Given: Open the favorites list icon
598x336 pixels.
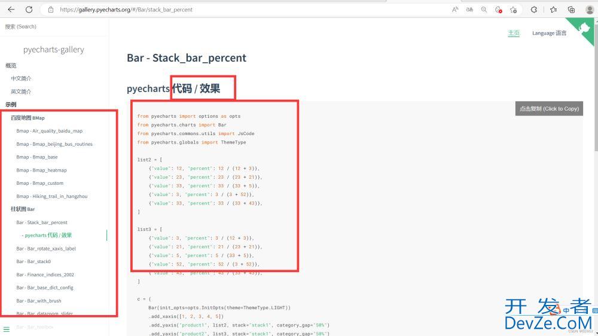Looking at the screenshot, I should 553,10.
